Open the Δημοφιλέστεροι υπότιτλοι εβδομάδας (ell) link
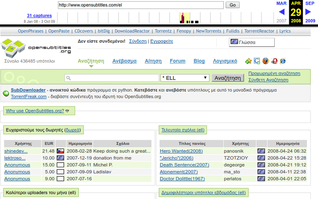This screenshot has width=318, height=199. point(204,193)
